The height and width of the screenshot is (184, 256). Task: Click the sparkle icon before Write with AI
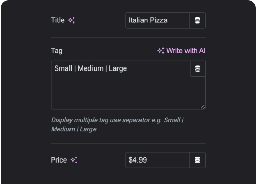click(x=160, y=51)
